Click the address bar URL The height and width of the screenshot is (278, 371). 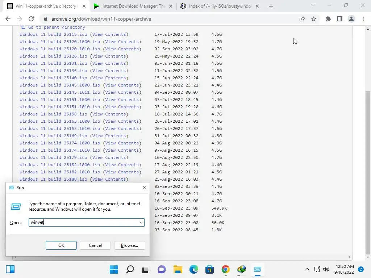pyautogui.click(x=101, y=19)
